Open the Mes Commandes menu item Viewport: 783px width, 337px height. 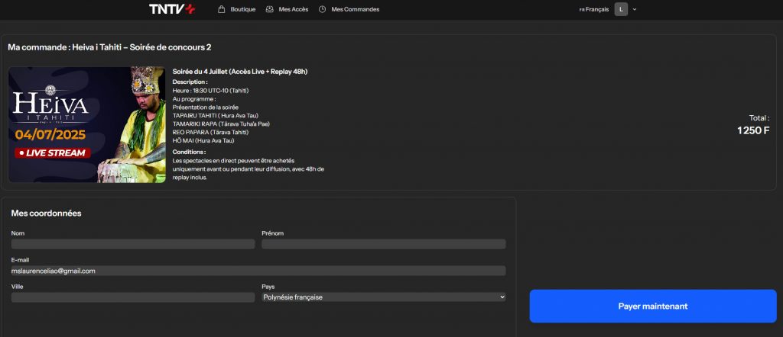355,9
